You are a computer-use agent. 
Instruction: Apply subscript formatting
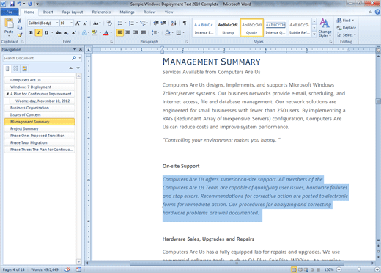66,32
